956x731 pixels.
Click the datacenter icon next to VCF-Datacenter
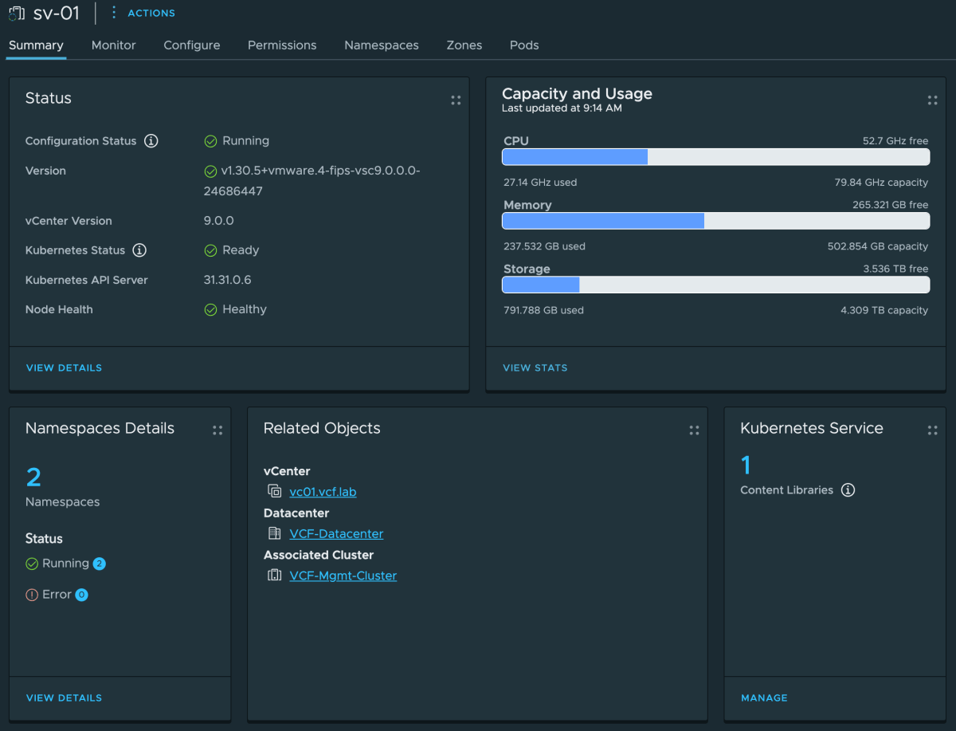coord(274,534)
